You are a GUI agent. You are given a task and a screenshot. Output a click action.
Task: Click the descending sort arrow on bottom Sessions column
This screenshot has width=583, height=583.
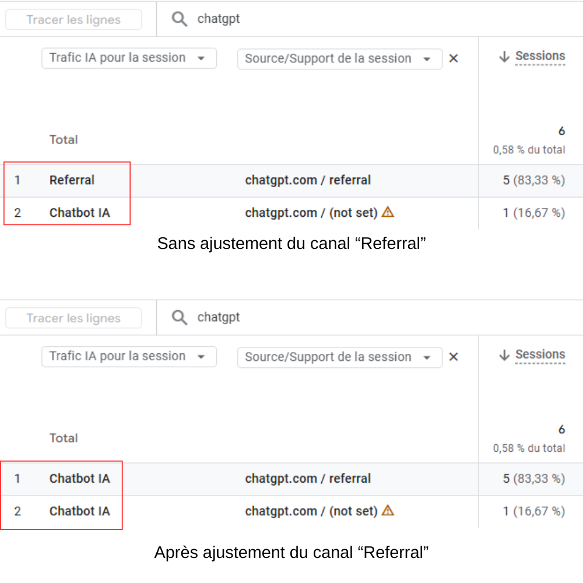(x=503, y=354)
